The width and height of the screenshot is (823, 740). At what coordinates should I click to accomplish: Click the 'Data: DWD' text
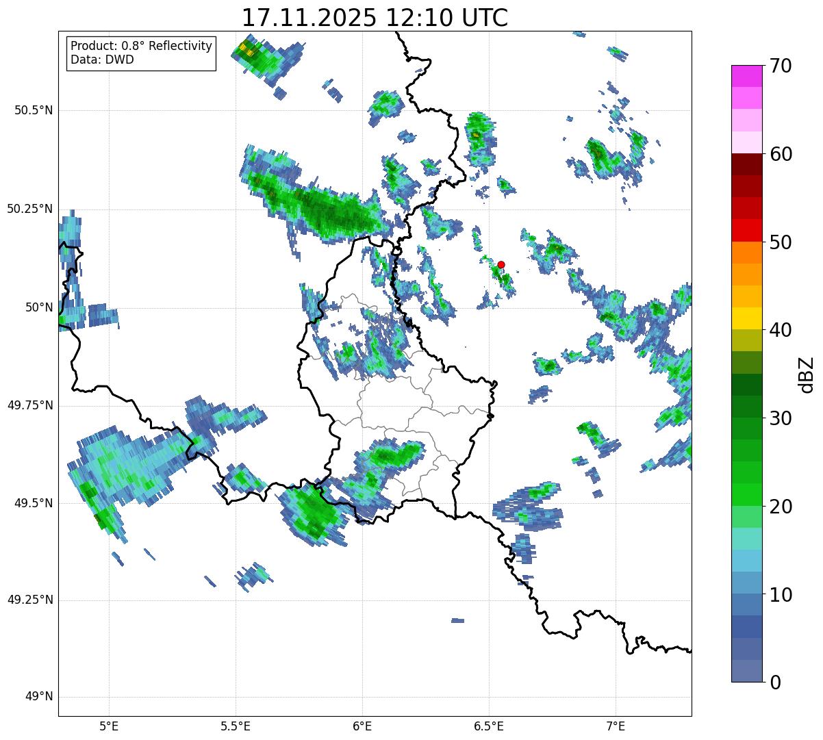tap(102, 60)
